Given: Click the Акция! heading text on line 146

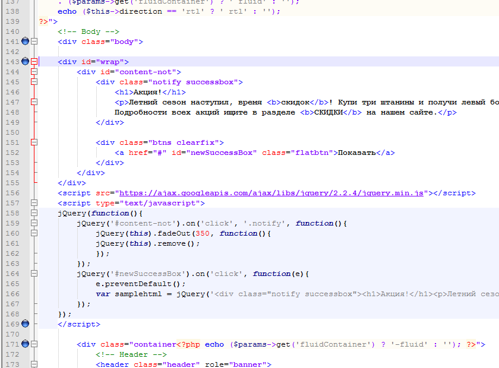Looking at the screenshot, I should tap(148, 92).
